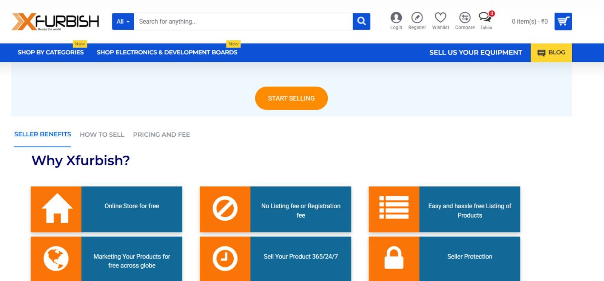Click the magnifying glass search button

pos(361,21)
